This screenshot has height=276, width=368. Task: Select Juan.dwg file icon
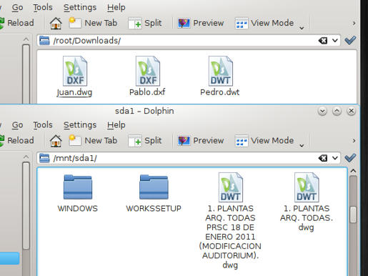[x=75, y=71]
